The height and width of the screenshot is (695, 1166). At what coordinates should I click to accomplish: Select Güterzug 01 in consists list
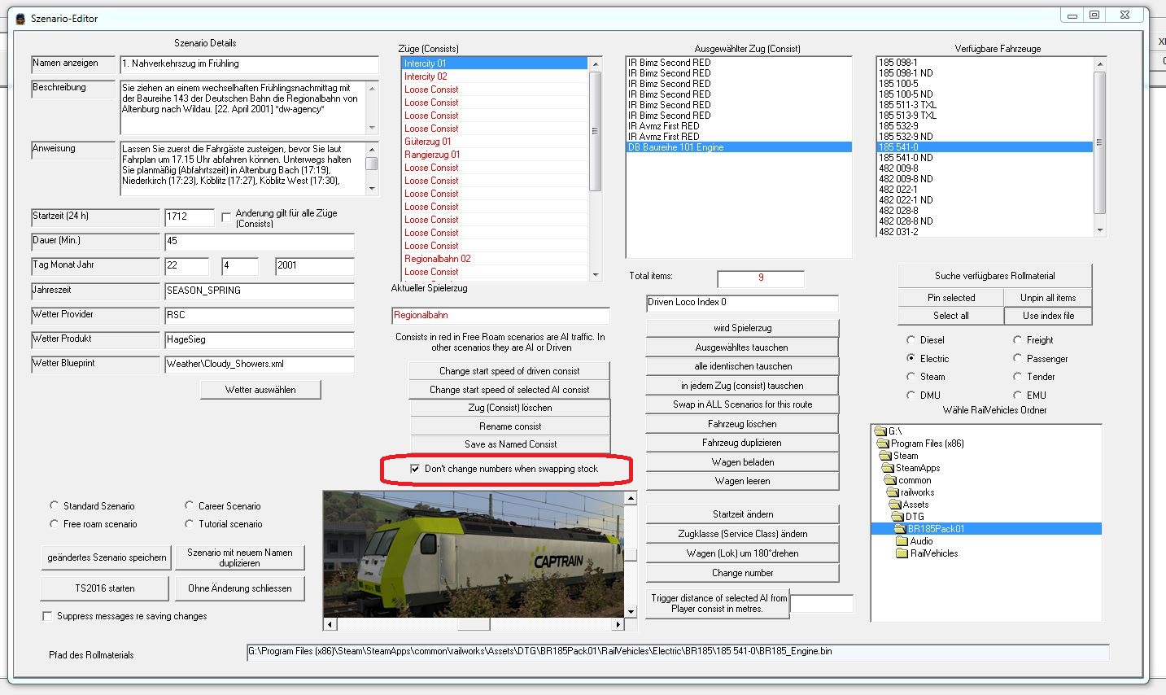point(427,142)
